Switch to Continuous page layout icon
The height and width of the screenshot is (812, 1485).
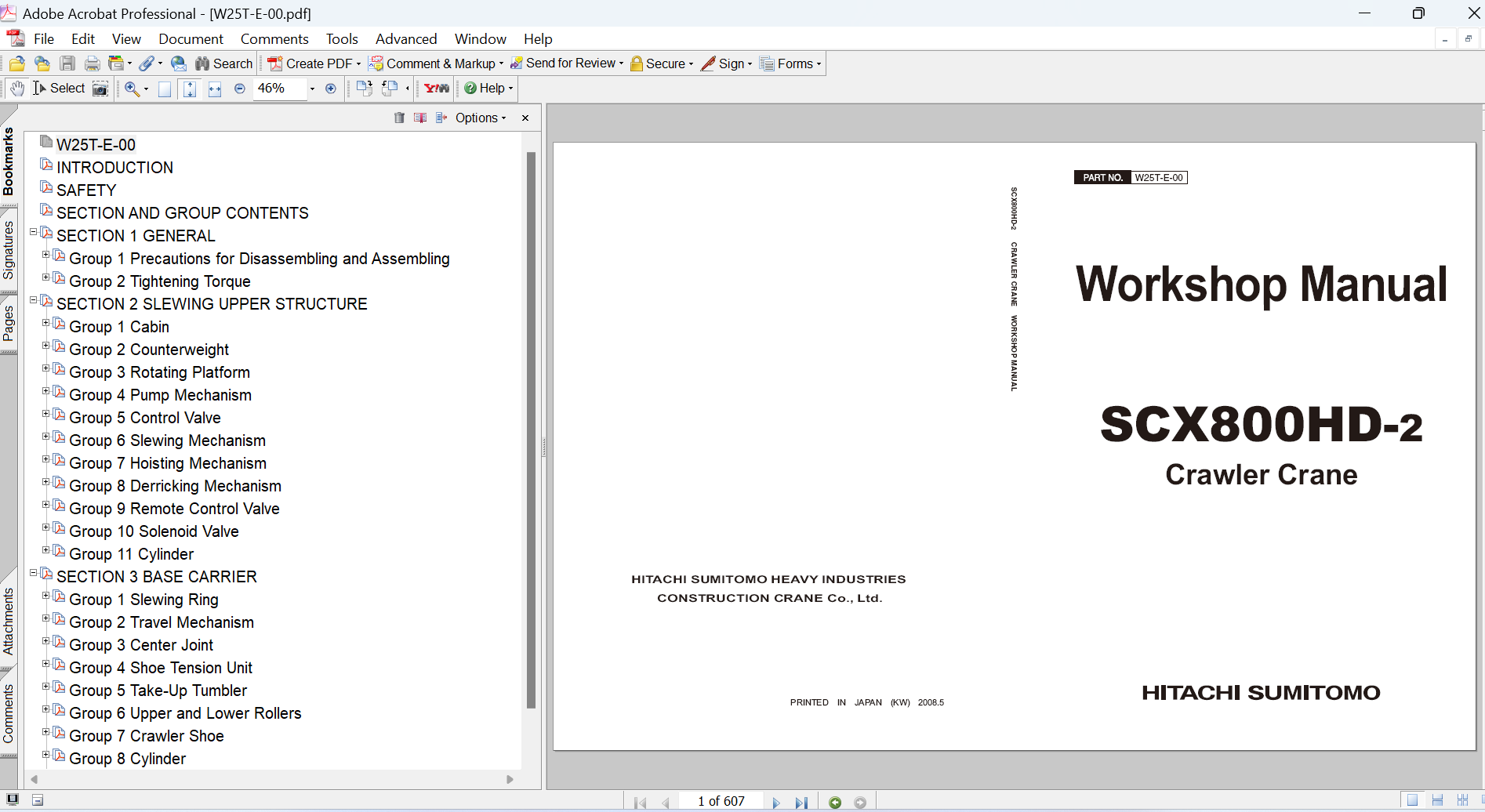coord(1437,800)
